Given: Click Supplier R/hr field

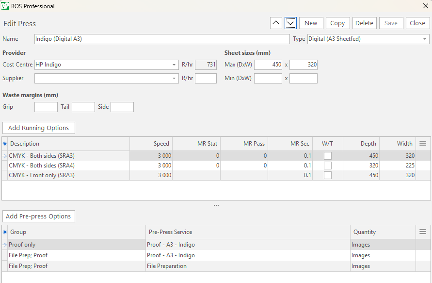Looking at the screenshot, I should point(206,78).
